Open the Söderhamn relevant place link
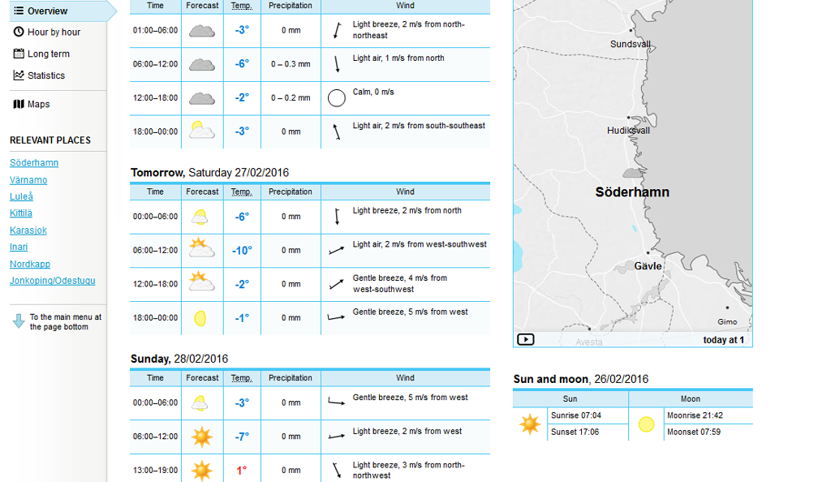Screen dimensions: 831x482 click(34, 162)
